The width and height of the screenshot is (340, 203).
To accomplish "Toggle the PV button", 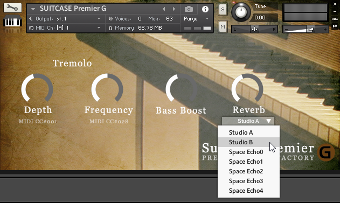I will pos(335,26).
